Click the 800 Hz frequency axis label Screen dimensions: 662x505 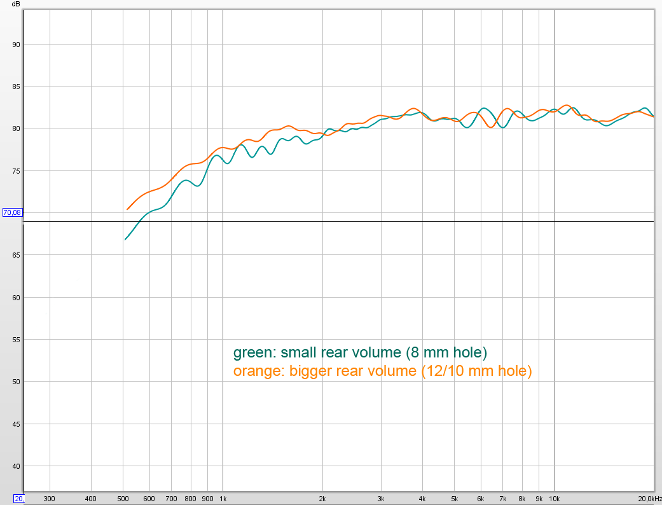[x=190, y=499]
